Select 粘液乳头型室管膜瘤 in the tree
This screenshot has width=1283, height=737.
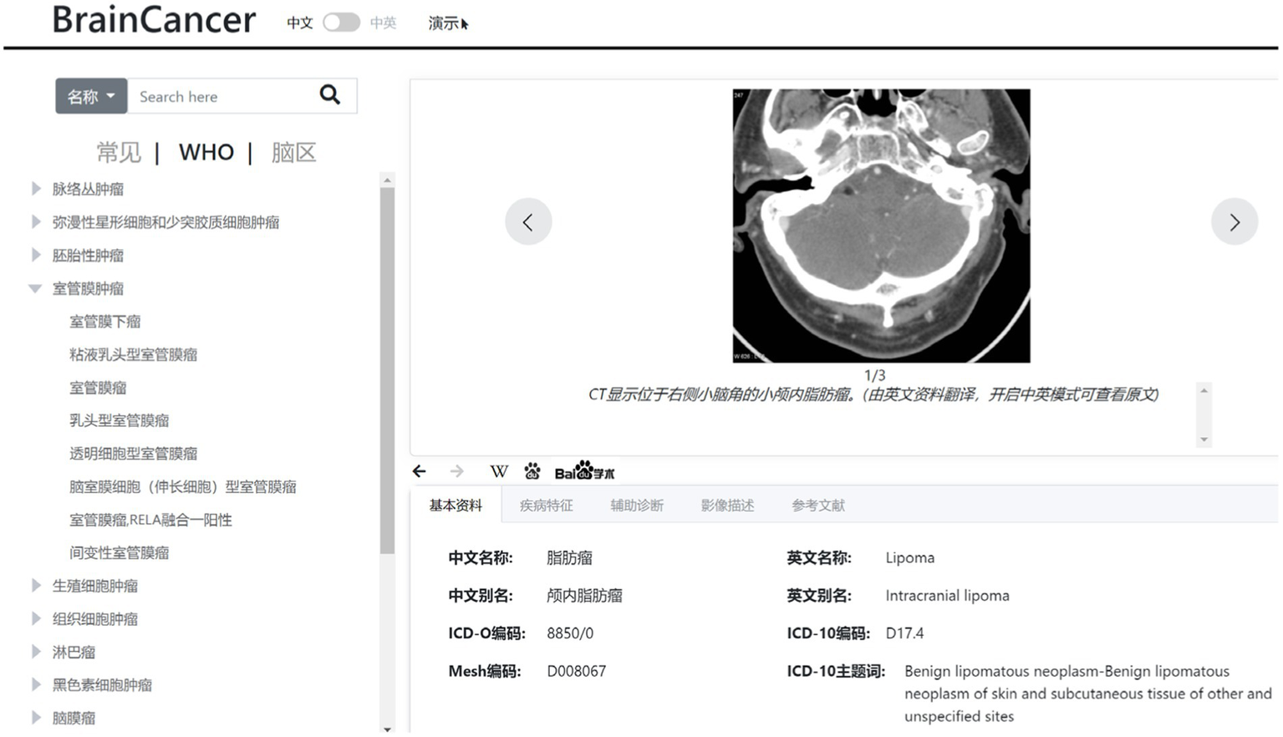[134, 355]
